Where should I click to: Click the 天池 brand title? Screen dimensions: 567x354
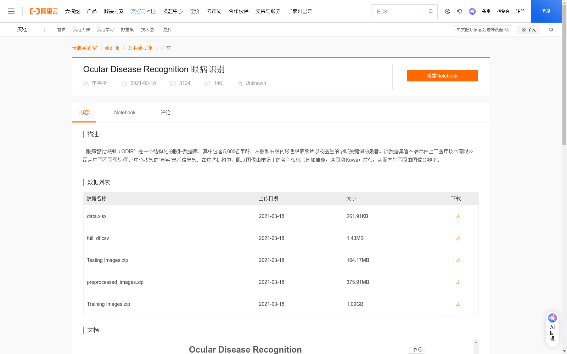click(22, 30)
